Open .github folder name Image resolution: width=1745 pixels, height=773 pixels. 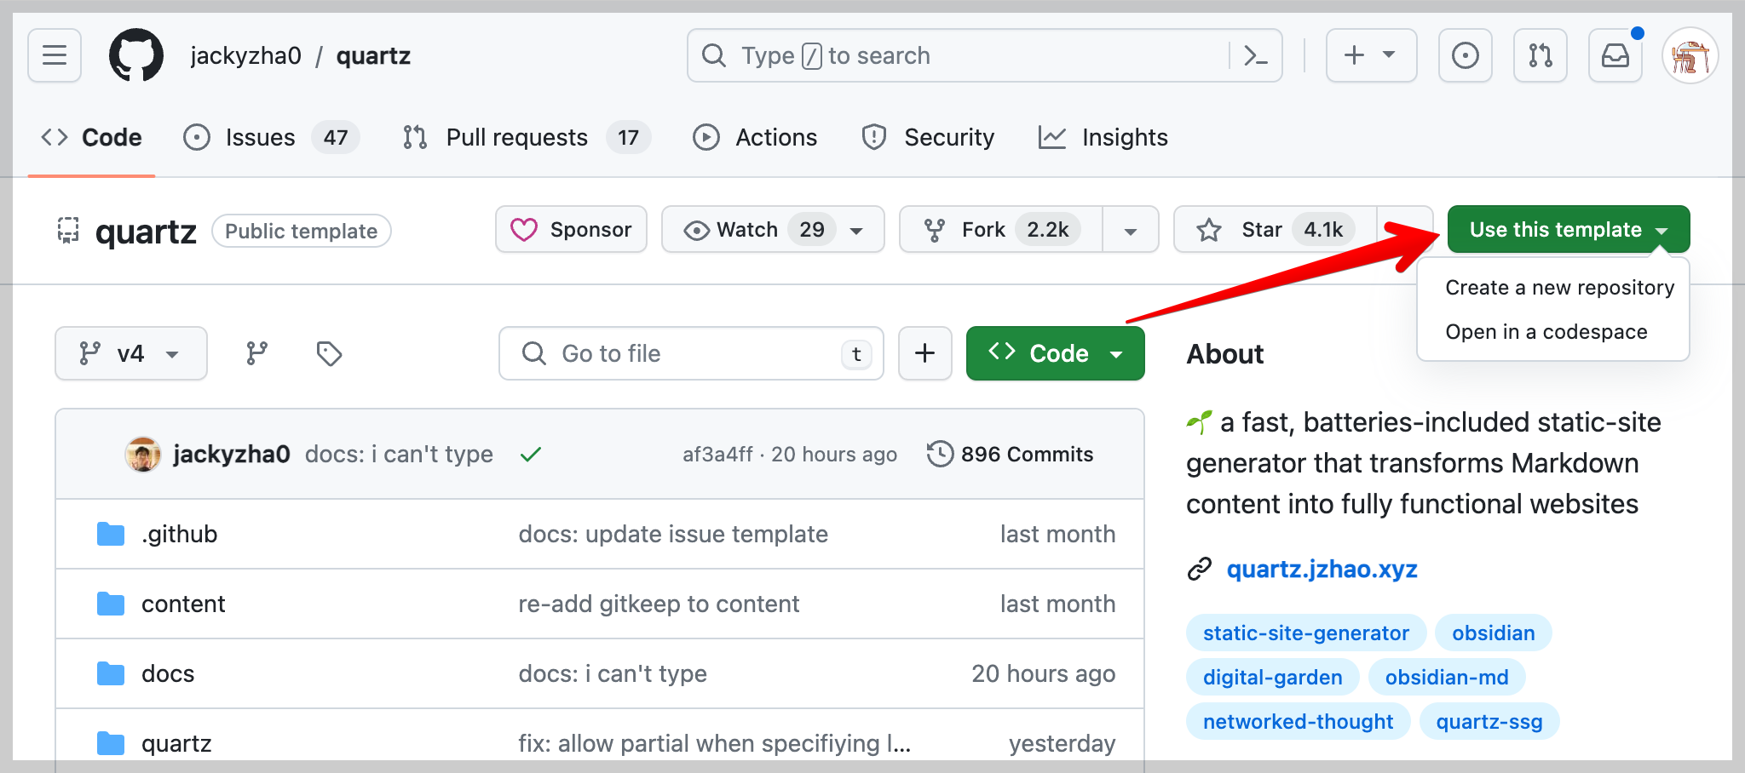point(179,534)
